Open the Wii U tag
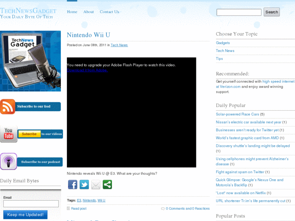The image size is (295, 221). 101,200
